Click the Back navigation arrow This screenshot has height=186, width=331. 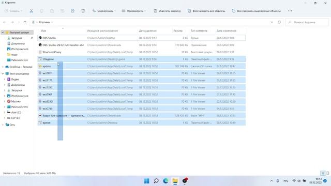click(5, 22)
